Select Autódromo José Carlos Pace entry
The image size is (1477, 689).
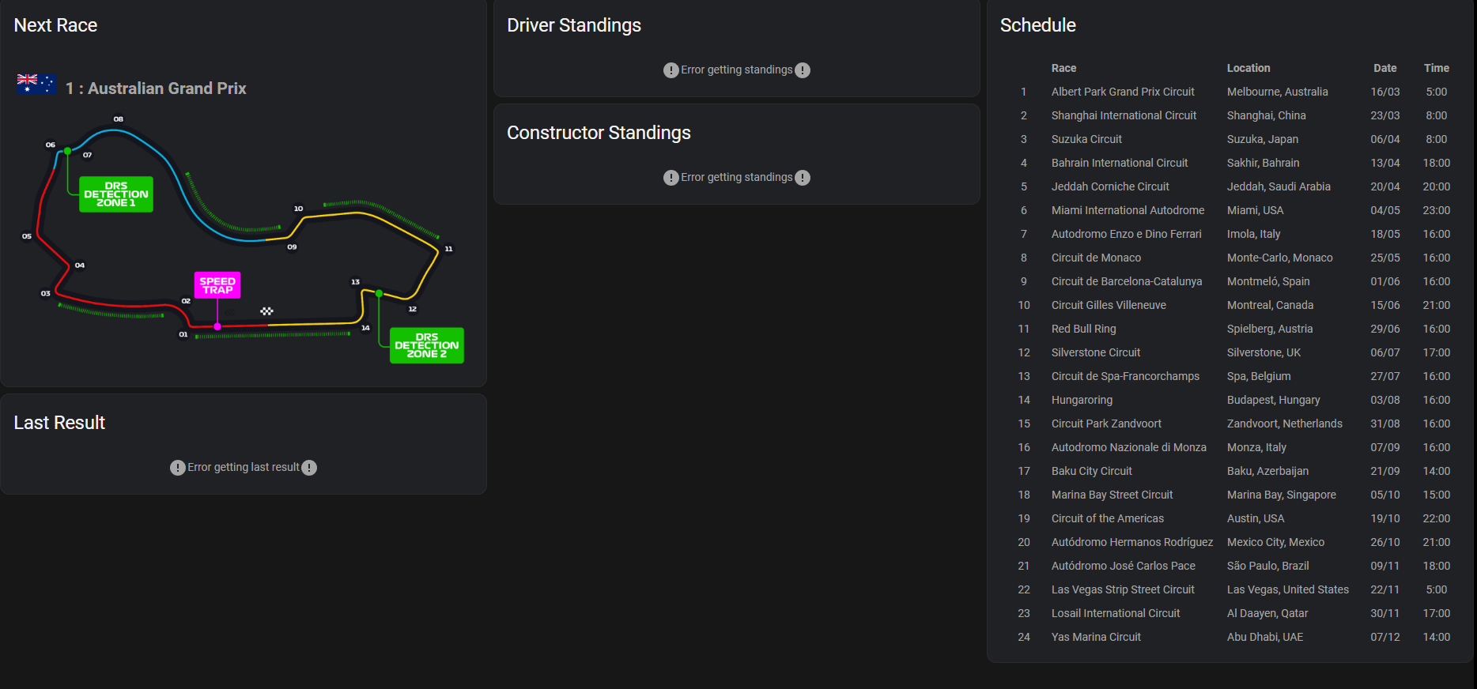1123,566
